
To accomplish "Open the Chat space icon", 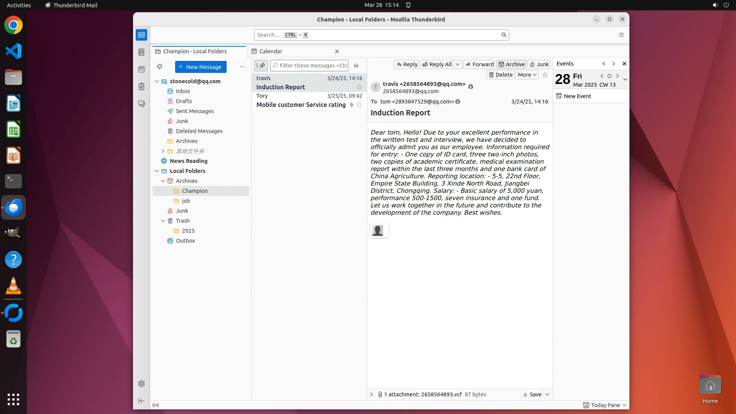I will pyautogui.click(x=141, y=104).
